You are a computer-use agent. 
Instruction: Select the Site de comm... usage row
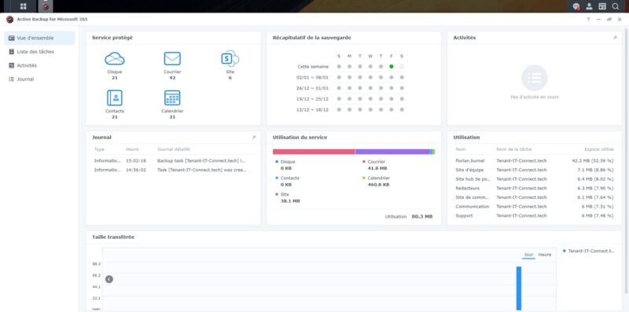pos(535,197)
